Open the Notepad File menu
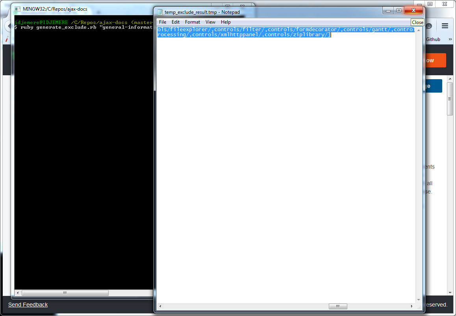The height and width of the screenshot is (316, 456). pos(162,22)
